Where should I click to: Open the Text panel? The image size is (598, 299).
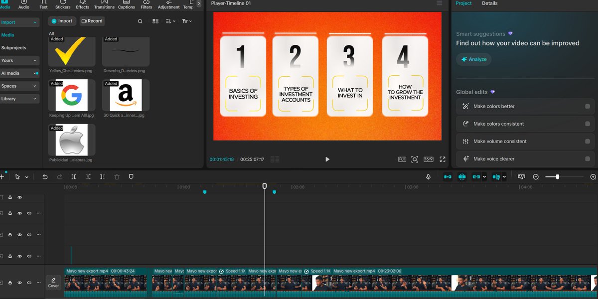43,4
